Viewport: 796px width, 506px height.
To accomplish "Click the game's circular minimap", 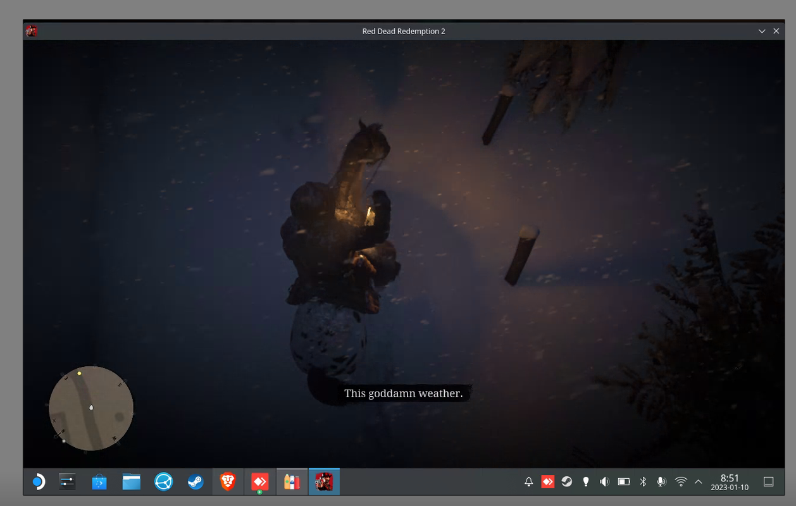I will point(91,409).
